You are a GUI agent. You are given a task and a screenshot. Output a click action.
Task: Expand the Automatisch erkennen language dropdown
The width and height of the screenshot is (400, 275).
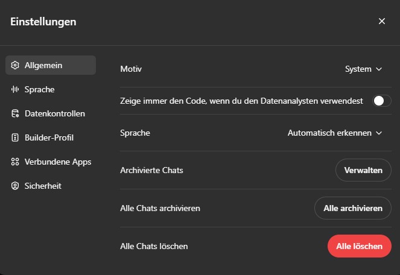click(x=335, y=133)
